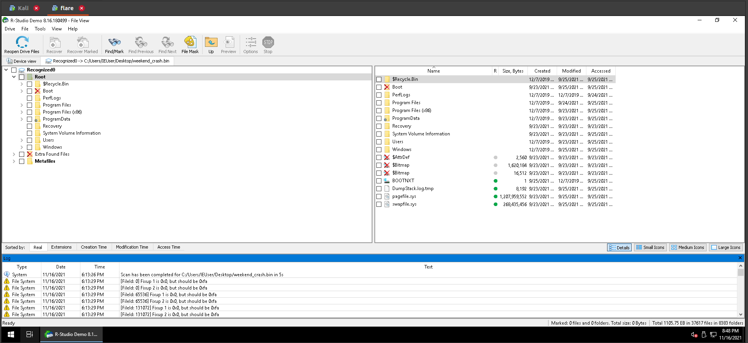Mark the Extra Found Files checkbox

tap(22, 154)
